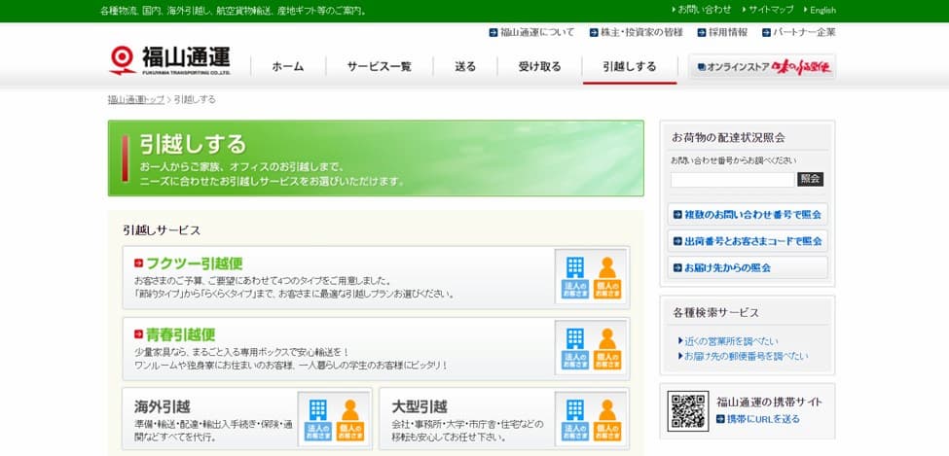Open the オンラインストア banner
949x456 pixels.
[x=762, y=67]
